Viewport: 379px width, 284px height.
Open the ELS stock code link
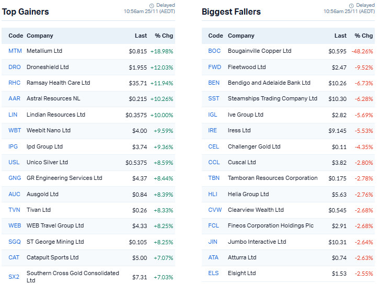(x=213, y=274)
